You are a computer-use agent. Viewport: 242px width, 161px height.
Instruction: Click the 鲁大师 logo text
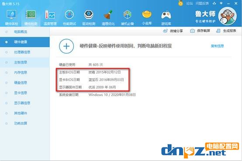[x=205, y=14]
